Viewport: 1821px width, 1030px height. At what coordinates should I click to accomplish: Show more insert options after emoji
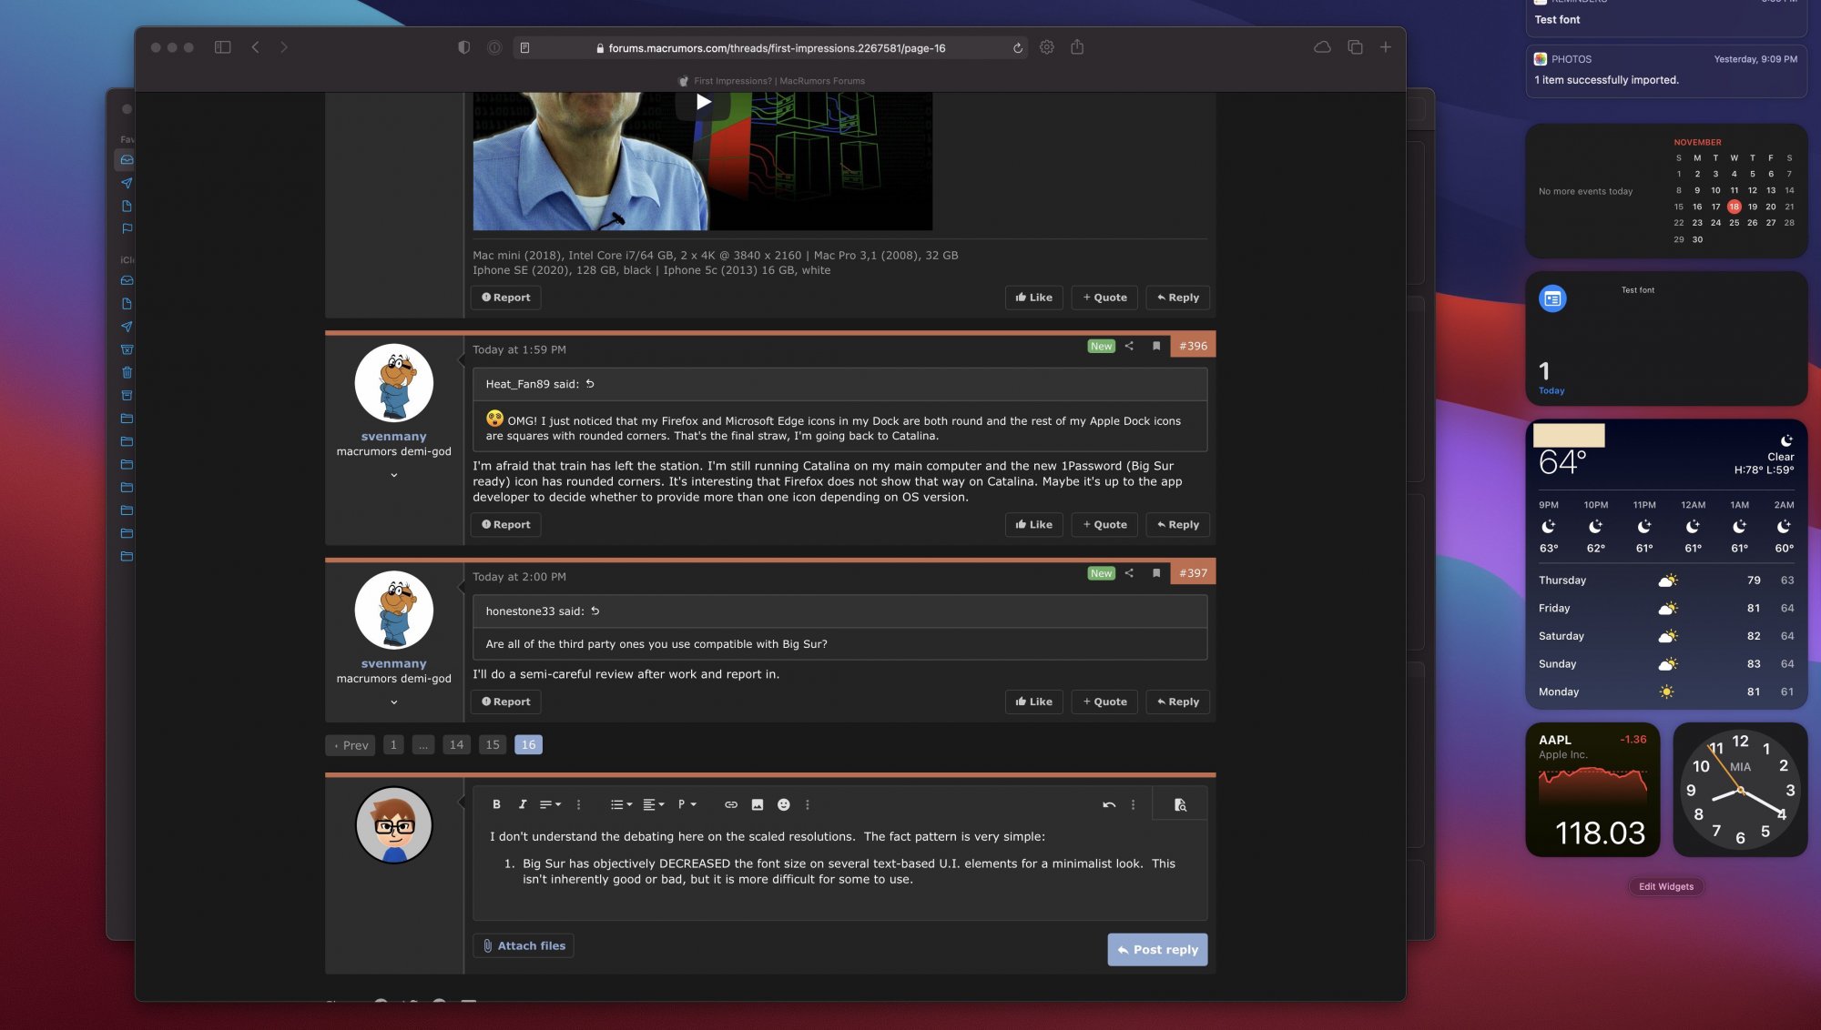pyautogui.click(x=808, y=804)
